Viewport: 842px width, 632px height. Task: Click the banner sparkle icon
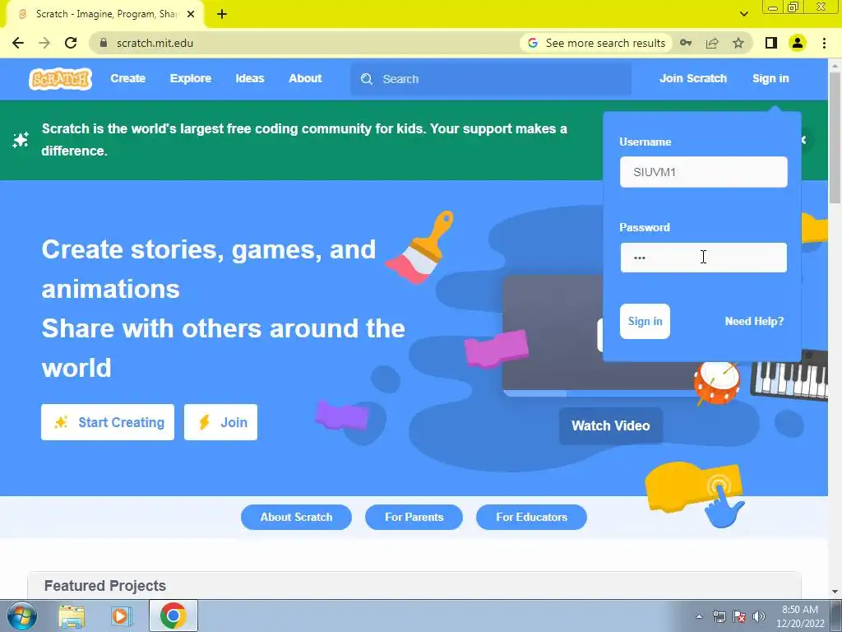click(21, 140)
